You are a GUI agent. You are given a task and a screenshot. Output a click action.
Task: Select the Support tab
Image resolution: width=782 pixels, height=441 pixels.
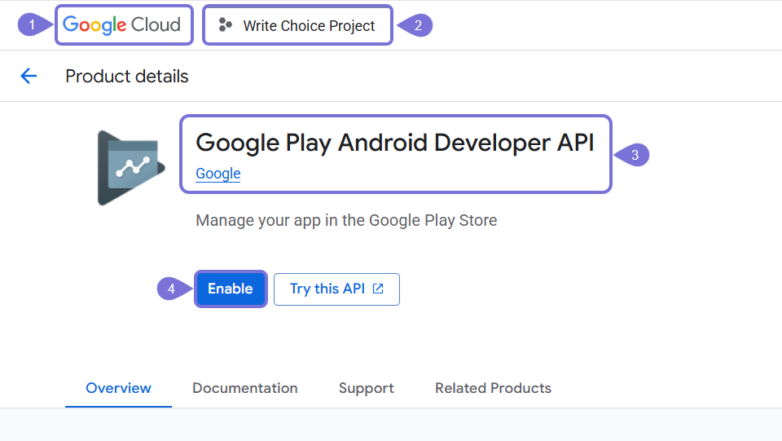click(366, 388)
